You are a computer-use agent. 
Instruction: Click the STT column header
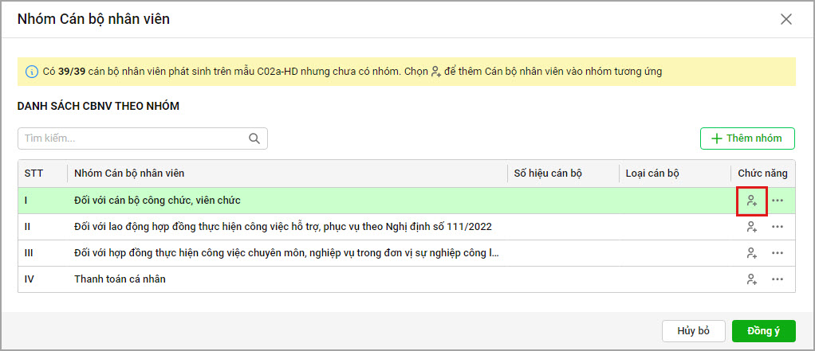pyautogui.click(x=34, y=174)
